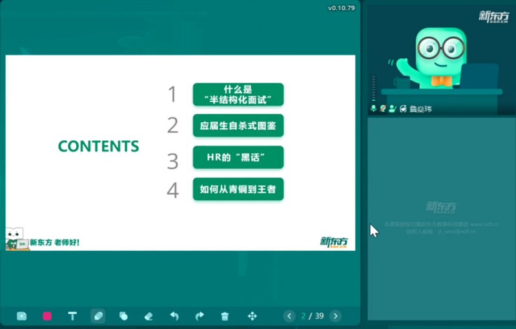Click the slide page number indicator
The width and height of the screenshot is (516, 329).
pos(313,316)
